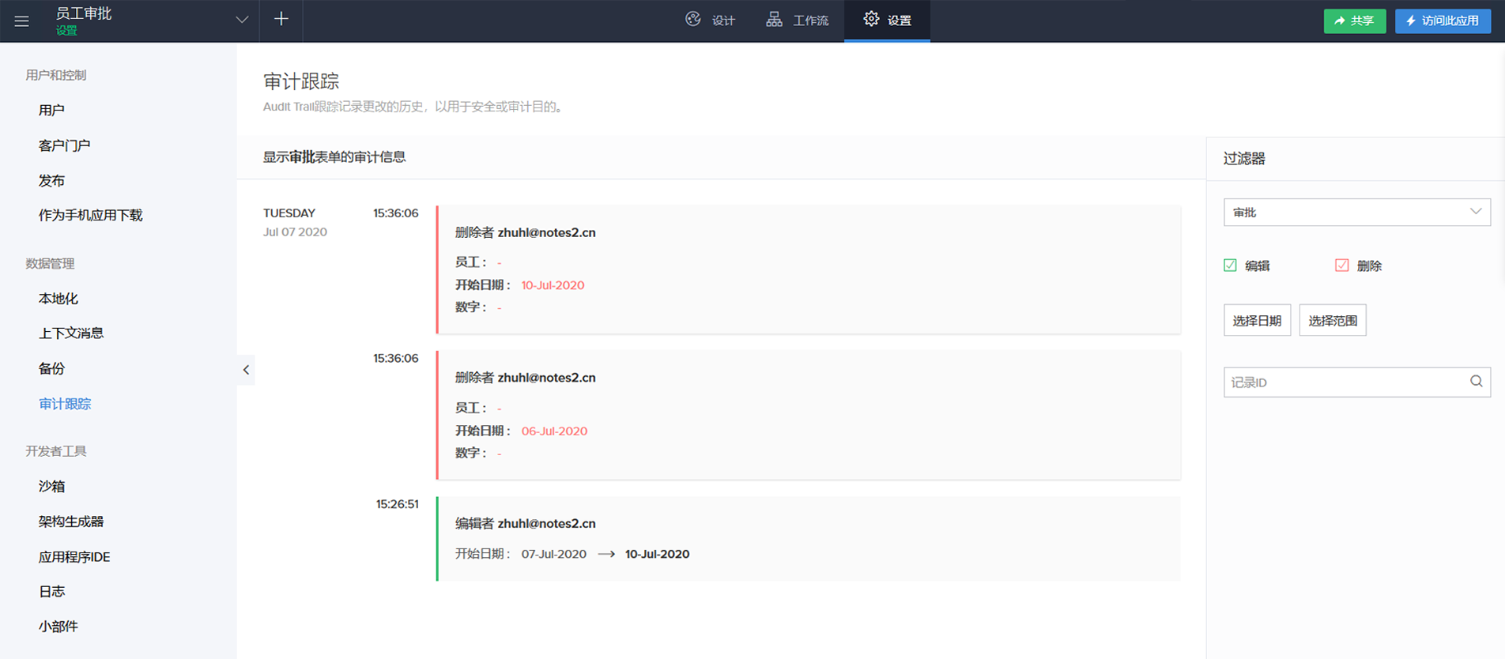Image resolution: width=1505 pixels, height=659 pixels.
Task: Click the 记录ID input field
Action: 1344,382
